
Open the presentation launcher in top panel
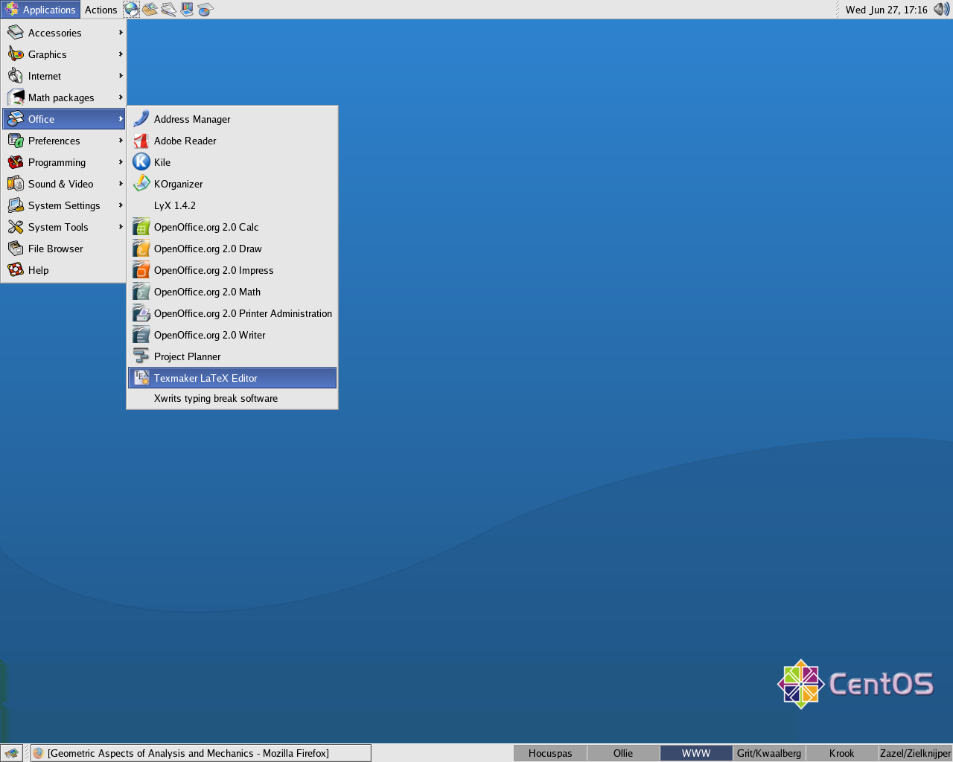tap(187, 10)
